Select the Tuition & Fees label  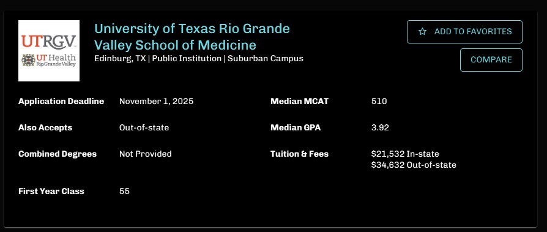coord(299,154)
